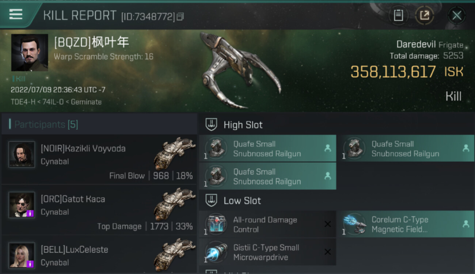Open Gistii C-Type Small Microwarpdrive module
Image resolution: width=475 pixels, height=274 pixels.
click(x=267, y=252)
